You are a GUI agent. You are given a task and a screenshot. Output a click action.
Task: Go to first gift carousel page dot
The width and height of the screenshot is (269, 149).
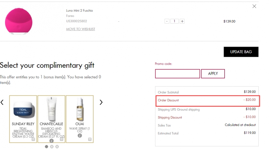[47, 146]
